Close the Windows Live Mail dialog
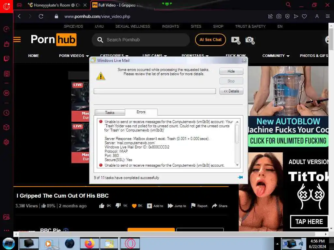Viewport: 334px width, 250px height. pos(244,60)
